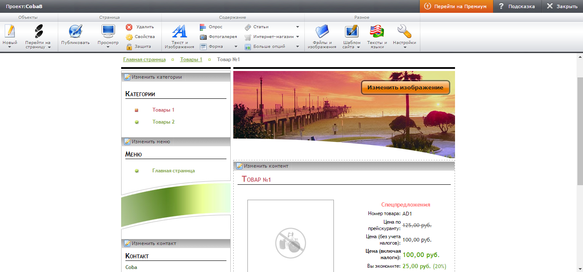This screenshot has width=583, height=272.
Task: Open Настройки wrench icon
Action: (x=404, y=31)
